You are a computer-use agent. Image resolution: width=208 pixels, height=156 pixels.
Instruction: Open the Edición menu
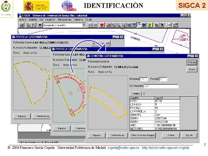[x=33, y=20]
